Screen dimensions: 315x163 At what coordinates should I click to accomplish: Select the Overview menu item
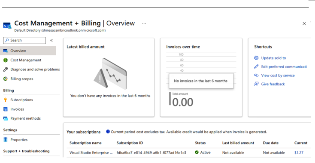click(28, 51)
